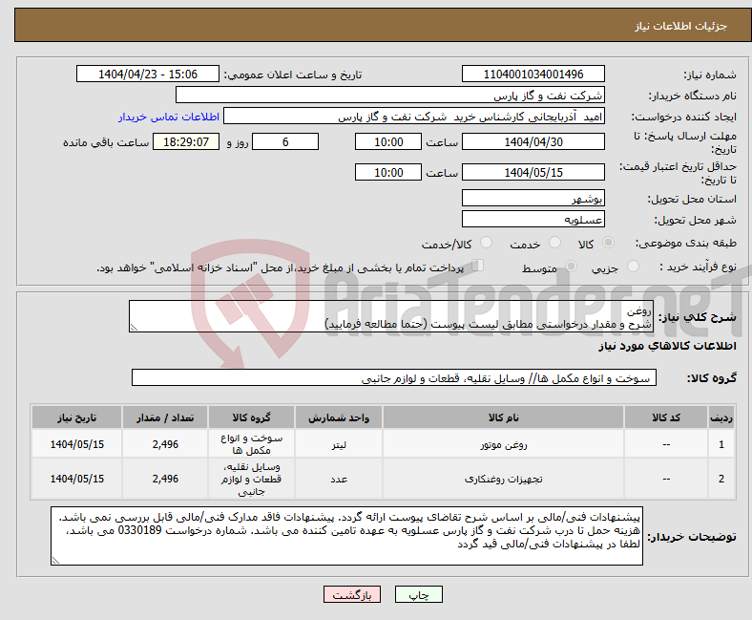Image resolution: width=752 pixels, height=620 pixels.
Task: Click the remaining time 18:29:07 field
Action: coord(186,141)
